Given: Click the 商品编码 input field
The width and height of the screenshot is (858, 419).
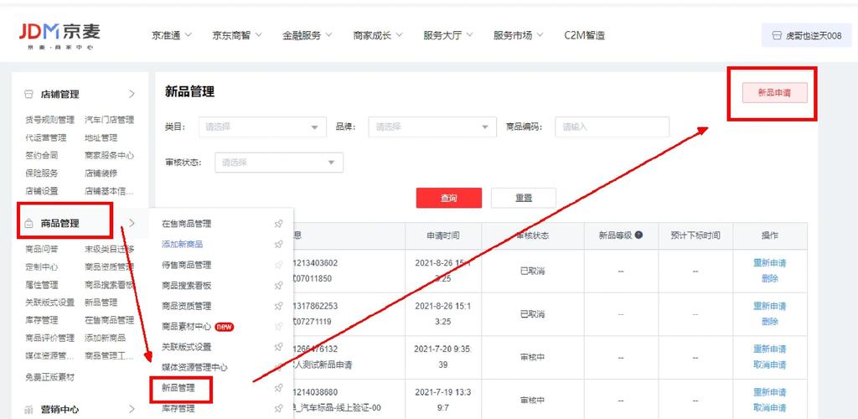Looking at the screenshot, I should [612, 127].
